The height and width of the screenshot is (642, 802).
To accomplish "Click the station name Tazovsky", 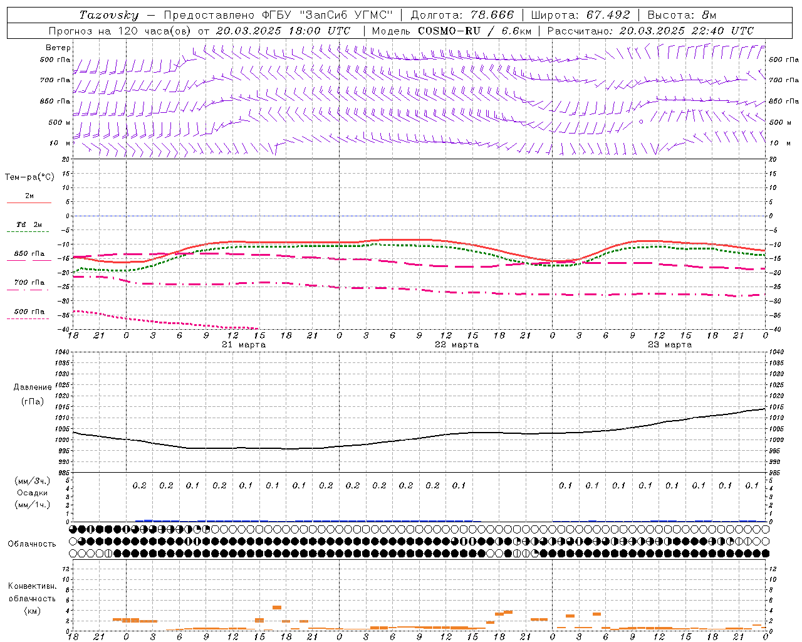I will click(x=108, y=15).
